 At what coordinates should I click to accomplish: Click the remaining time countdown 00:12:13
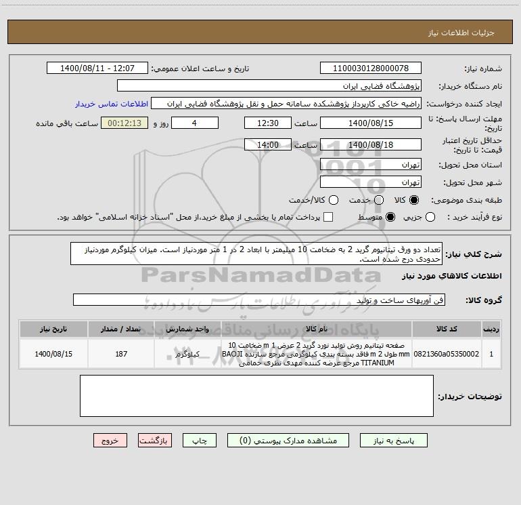point(124,123)
